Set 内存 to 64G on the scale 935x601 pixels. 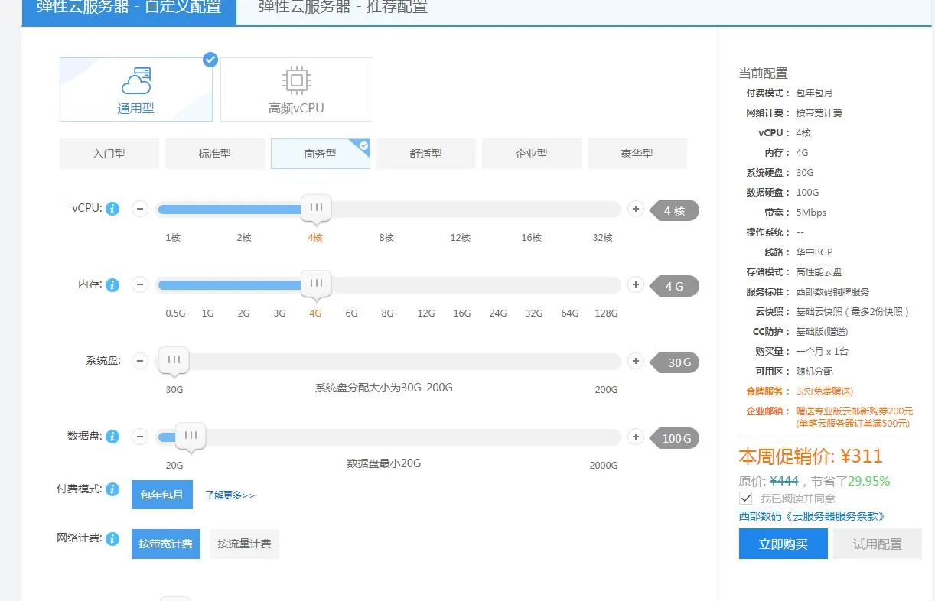570,313
